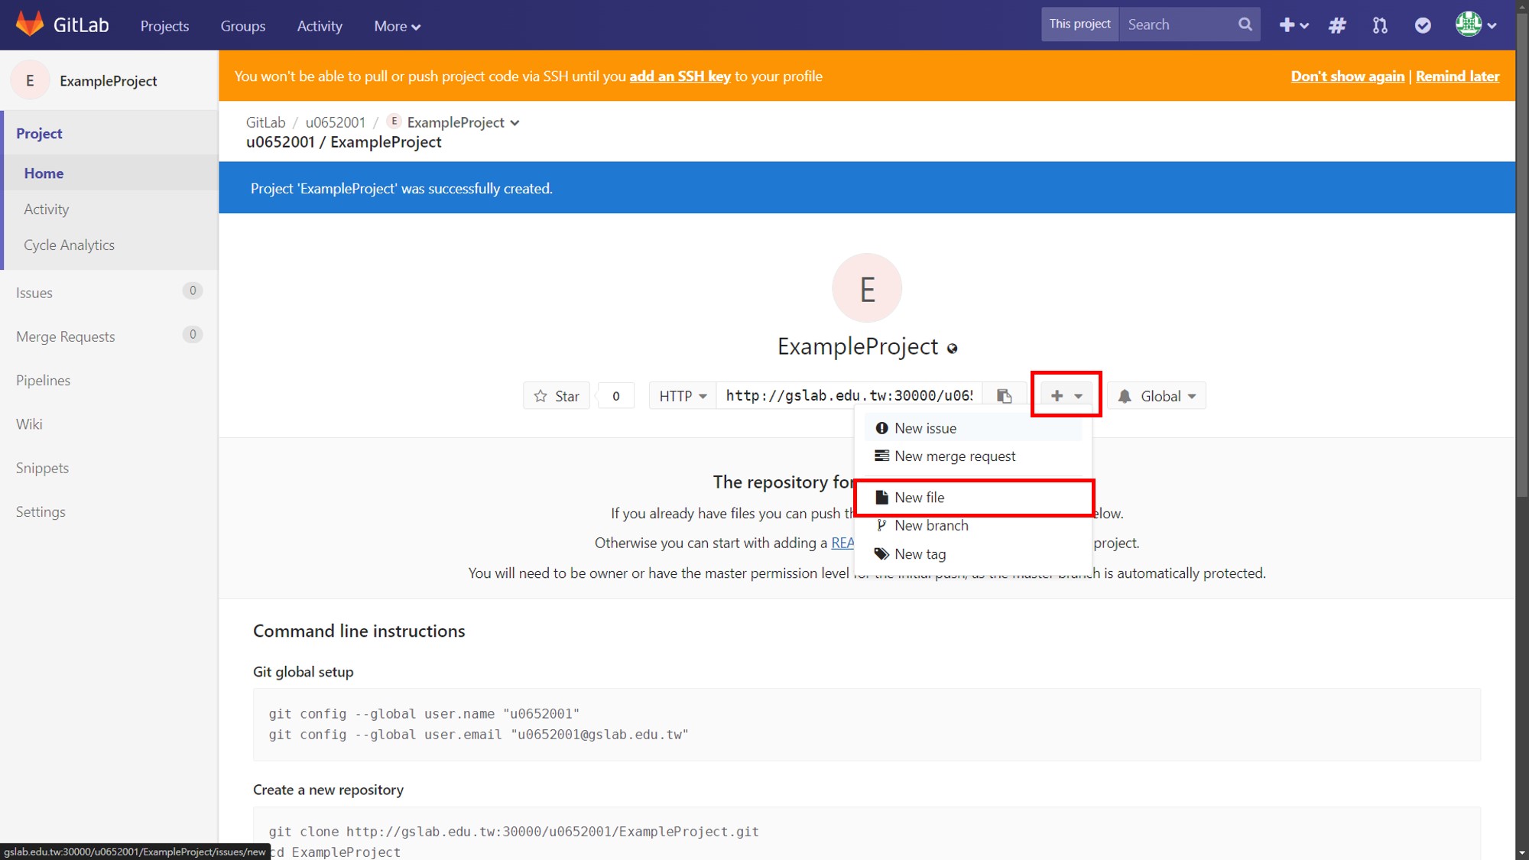Open the merge requests icon in header

pyautogui.click(x=1380, y=25)
